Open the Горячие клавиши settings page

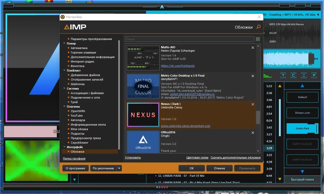[x=83, y=52]
